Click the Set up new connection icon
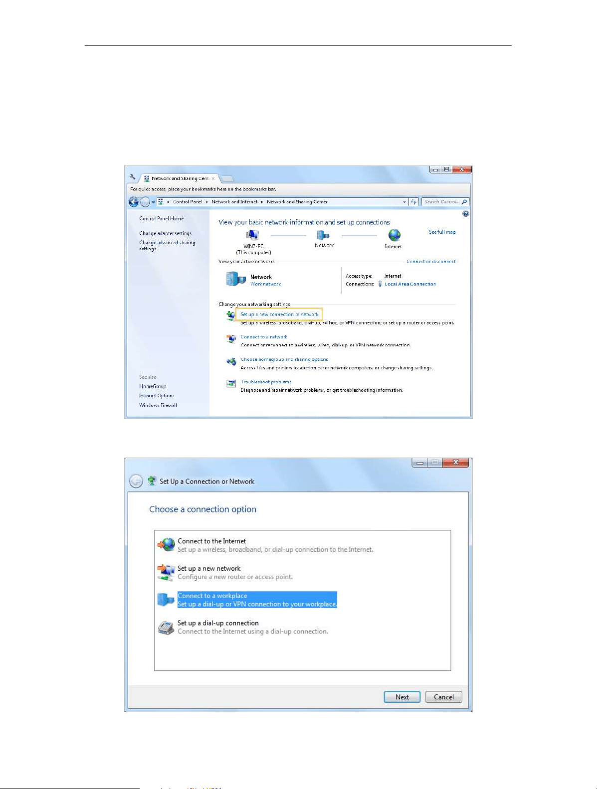Screen dimensions: 597x789 pyautogui.click(x=231, y=316)
